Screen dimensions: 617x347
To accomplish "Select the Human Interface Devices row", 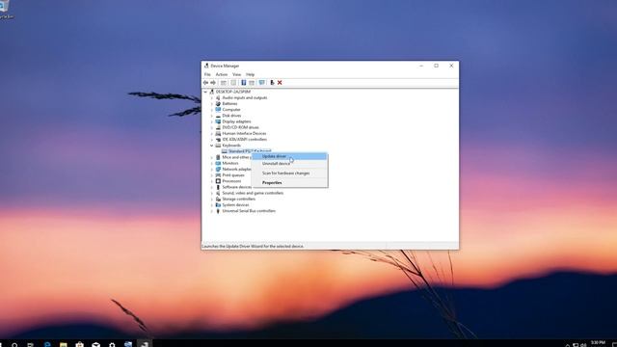I will [x=244, y=133].
